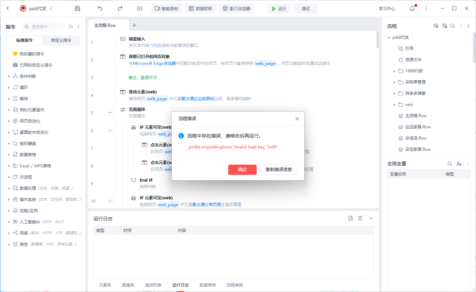Click the 调试 button
476x292 pixels.
(306, 8)
